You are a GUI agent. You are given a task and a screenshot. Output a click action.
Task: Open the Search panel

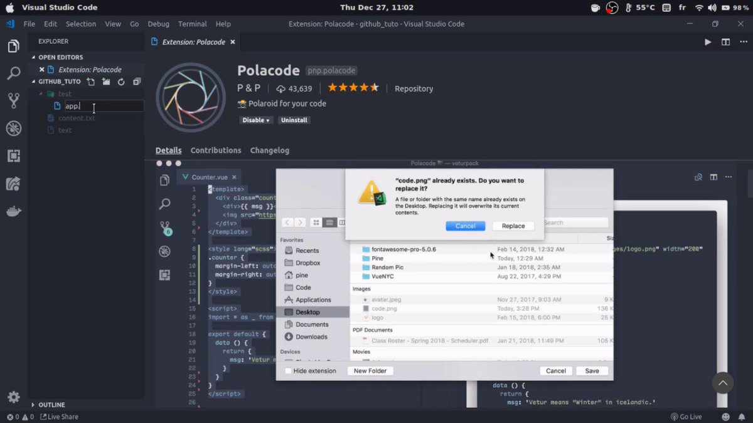click(x=14, y=73)
